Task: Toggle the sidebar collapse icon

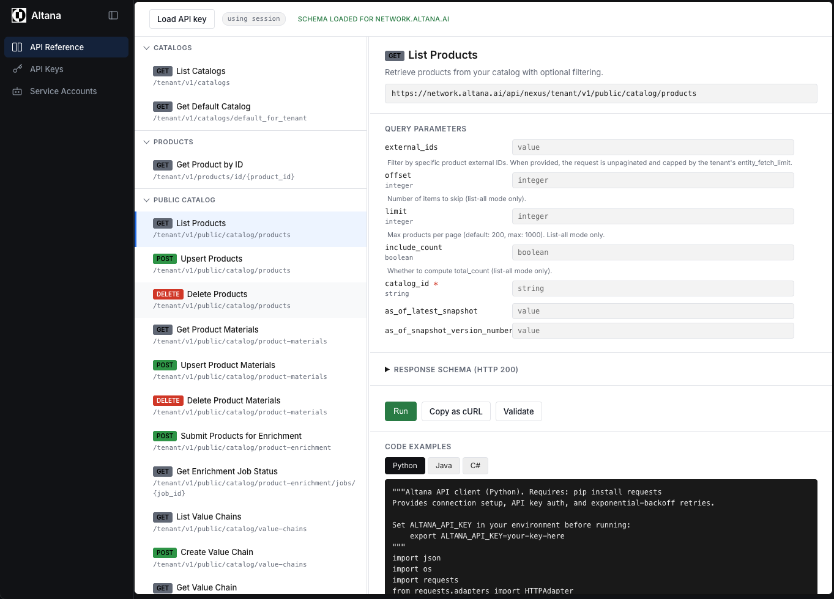Action: point(113,15)
